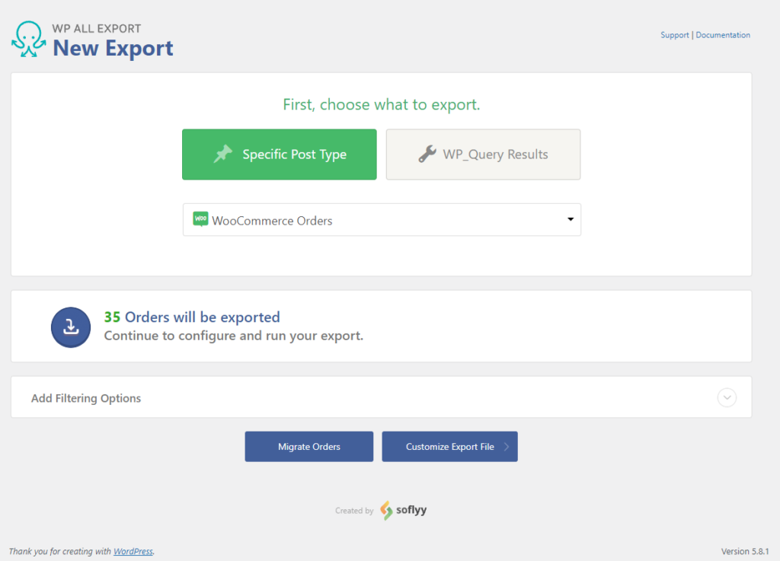Follow the WordPress footer link
780x561 pixels.
tap(133, 551)
